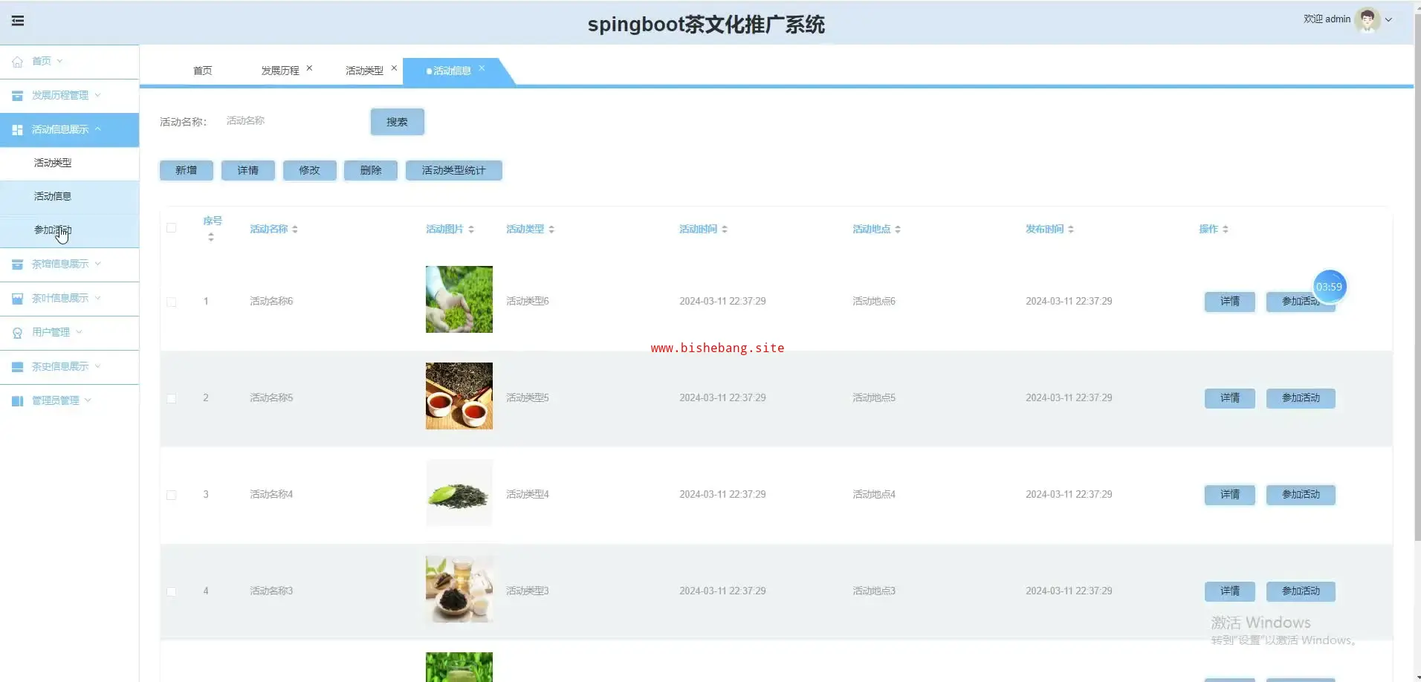View 详情 for row 活动名称4
The image size is (1421, 682).
[1230, 495]
